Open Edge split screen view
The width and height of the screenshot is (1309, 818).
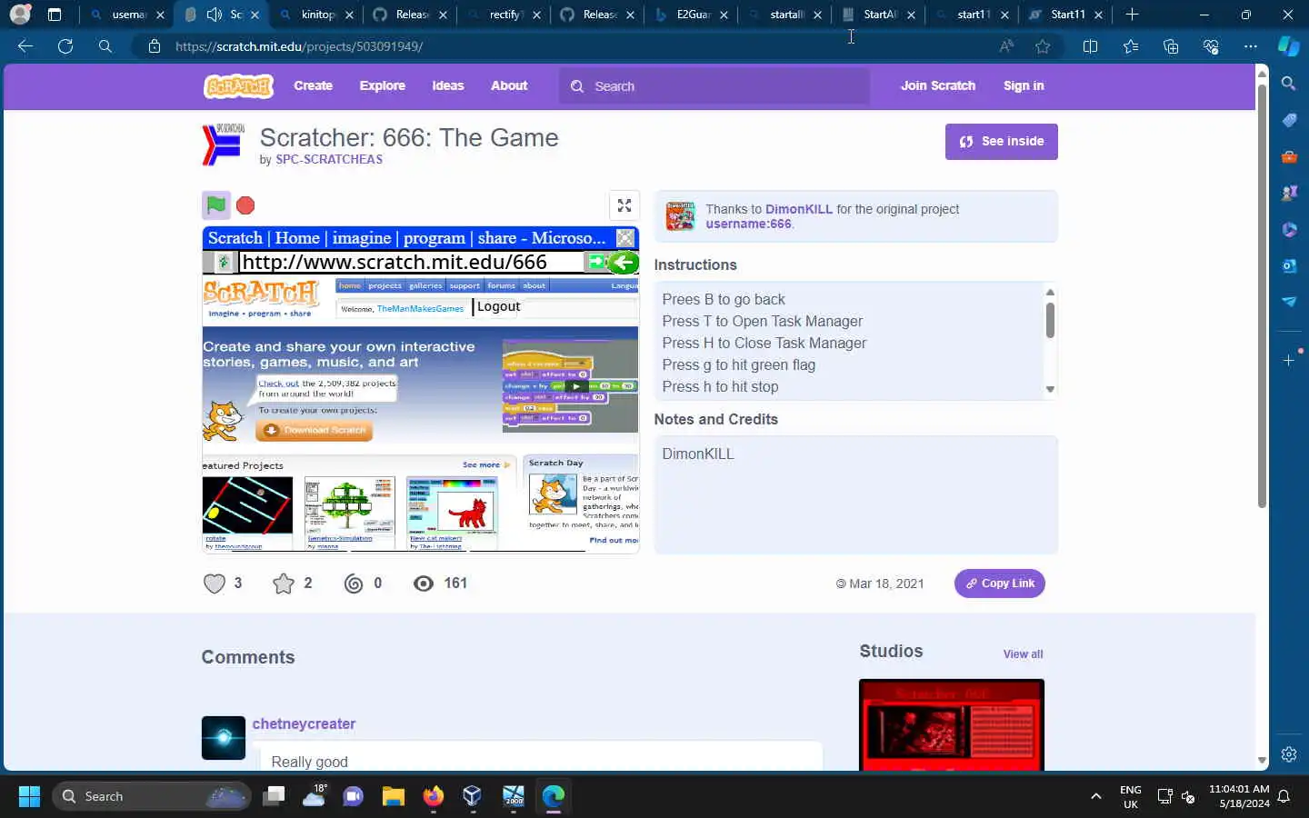pos(1091,46)
